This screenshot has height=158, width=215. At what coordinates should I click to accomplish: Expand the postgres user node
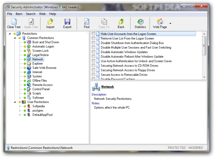coord(20,110)
